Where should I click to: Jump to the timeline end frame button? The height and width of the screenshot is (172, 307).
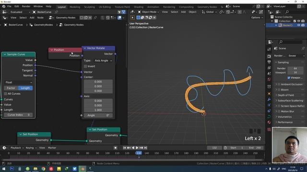coord(145,148)
